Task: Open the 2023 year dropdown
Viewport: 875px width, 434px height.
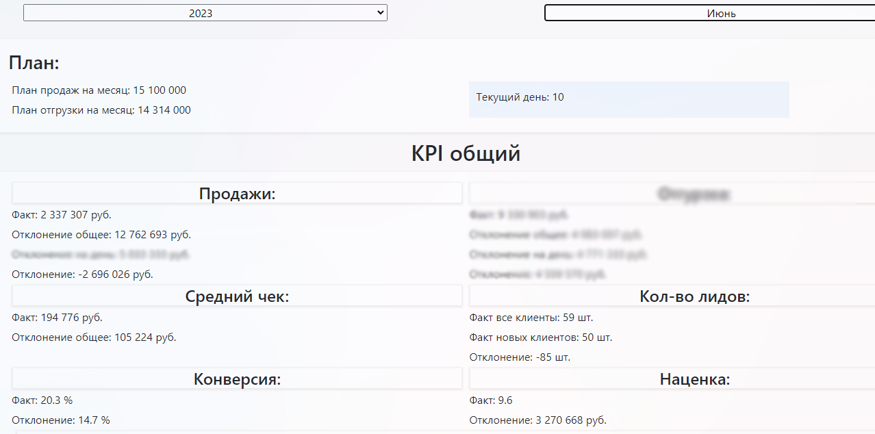Action: click(x=205, y=13)
